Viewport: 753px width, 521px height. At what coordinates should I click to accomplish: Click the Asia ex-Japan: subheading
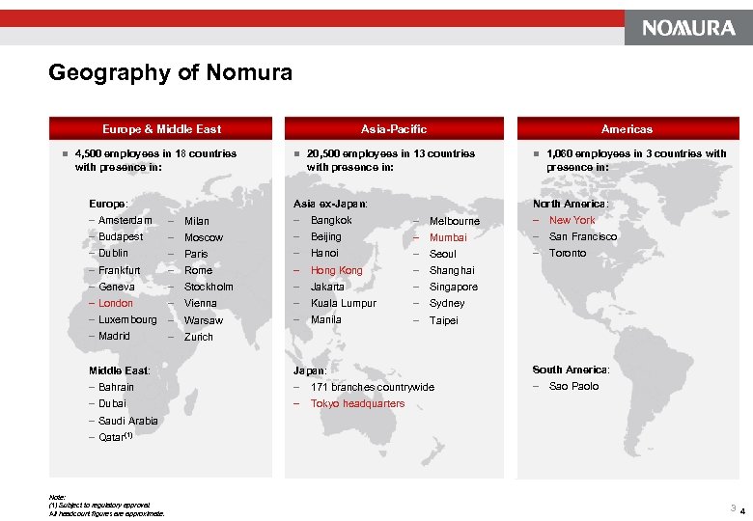click(x=330, y=204)
